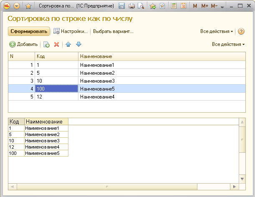Click the printer icon in title bar

[131, 6]
